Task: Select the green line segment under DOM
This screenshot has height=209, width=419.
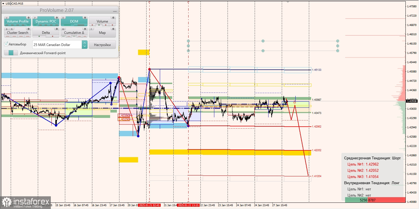Action: 67,25
